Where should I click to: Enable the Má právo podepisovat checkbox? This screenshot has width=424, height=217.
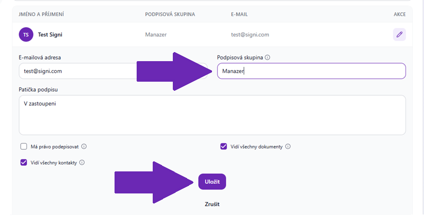pyautogui.click(x=24, y=146)
